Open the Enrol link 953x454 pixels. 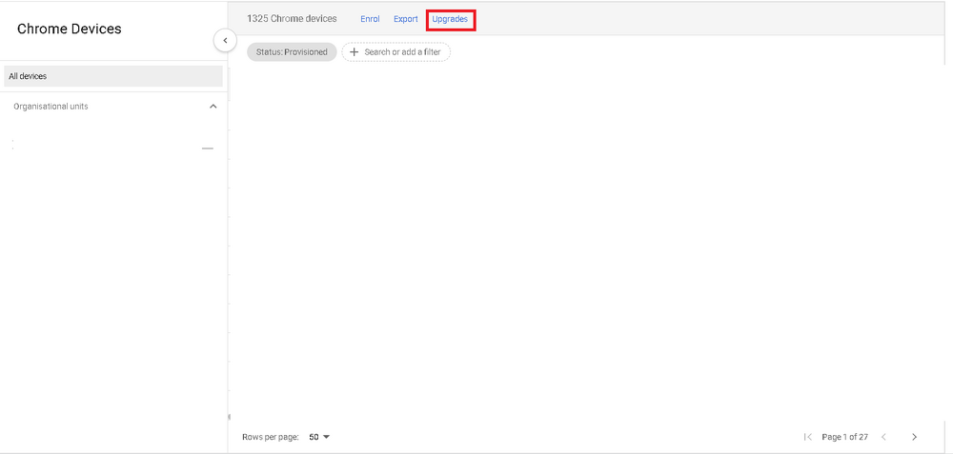pos(370,19)
